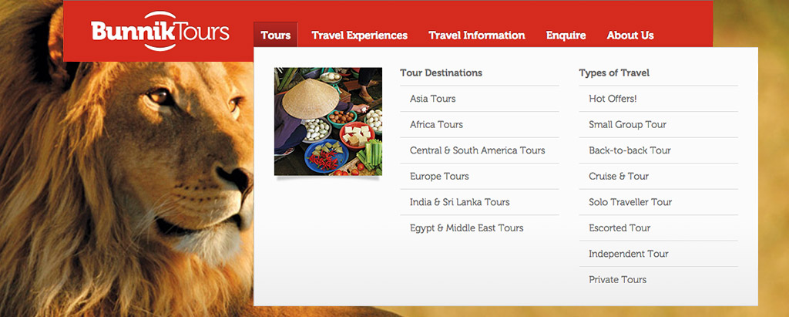
Task: Select the Enquire menu item
Action: (x=566, y=35)
